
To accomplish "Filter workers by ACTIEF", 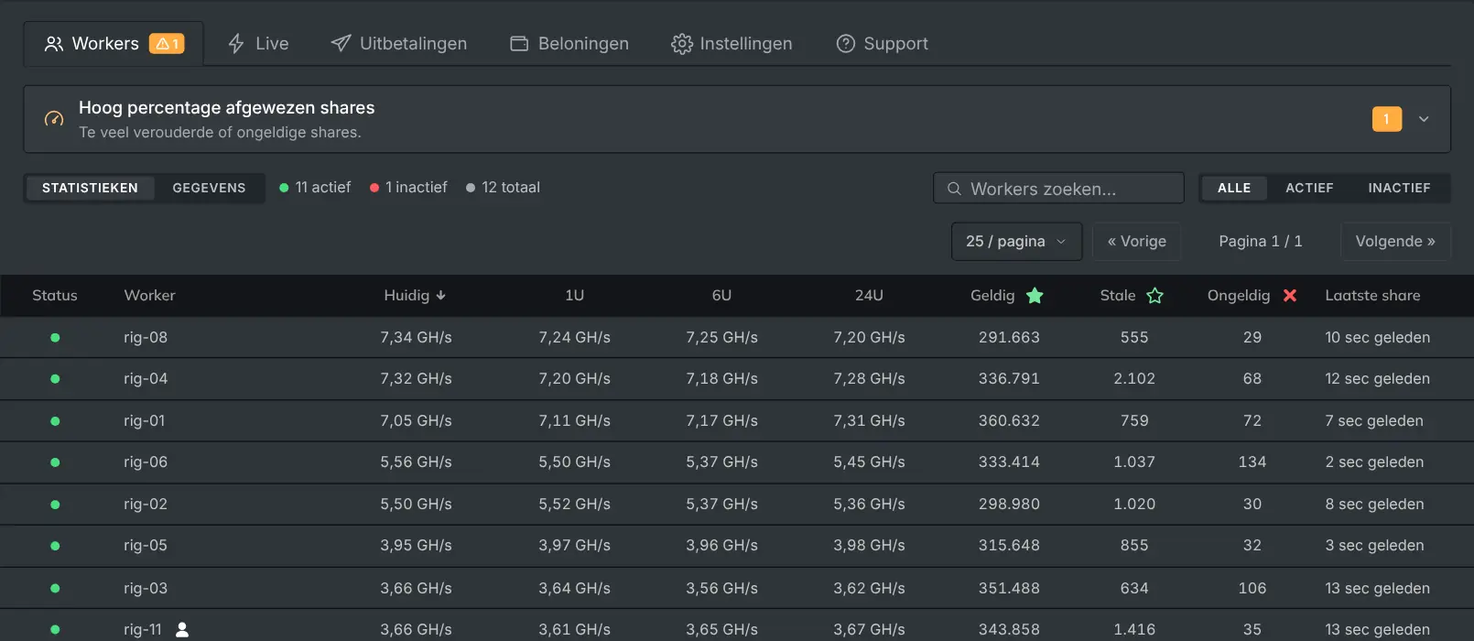I will click(x=1309, y=188).
